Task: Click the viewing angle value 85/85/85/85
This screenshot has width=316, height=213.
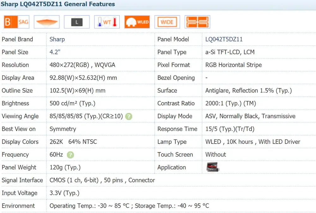Action: 86,116
